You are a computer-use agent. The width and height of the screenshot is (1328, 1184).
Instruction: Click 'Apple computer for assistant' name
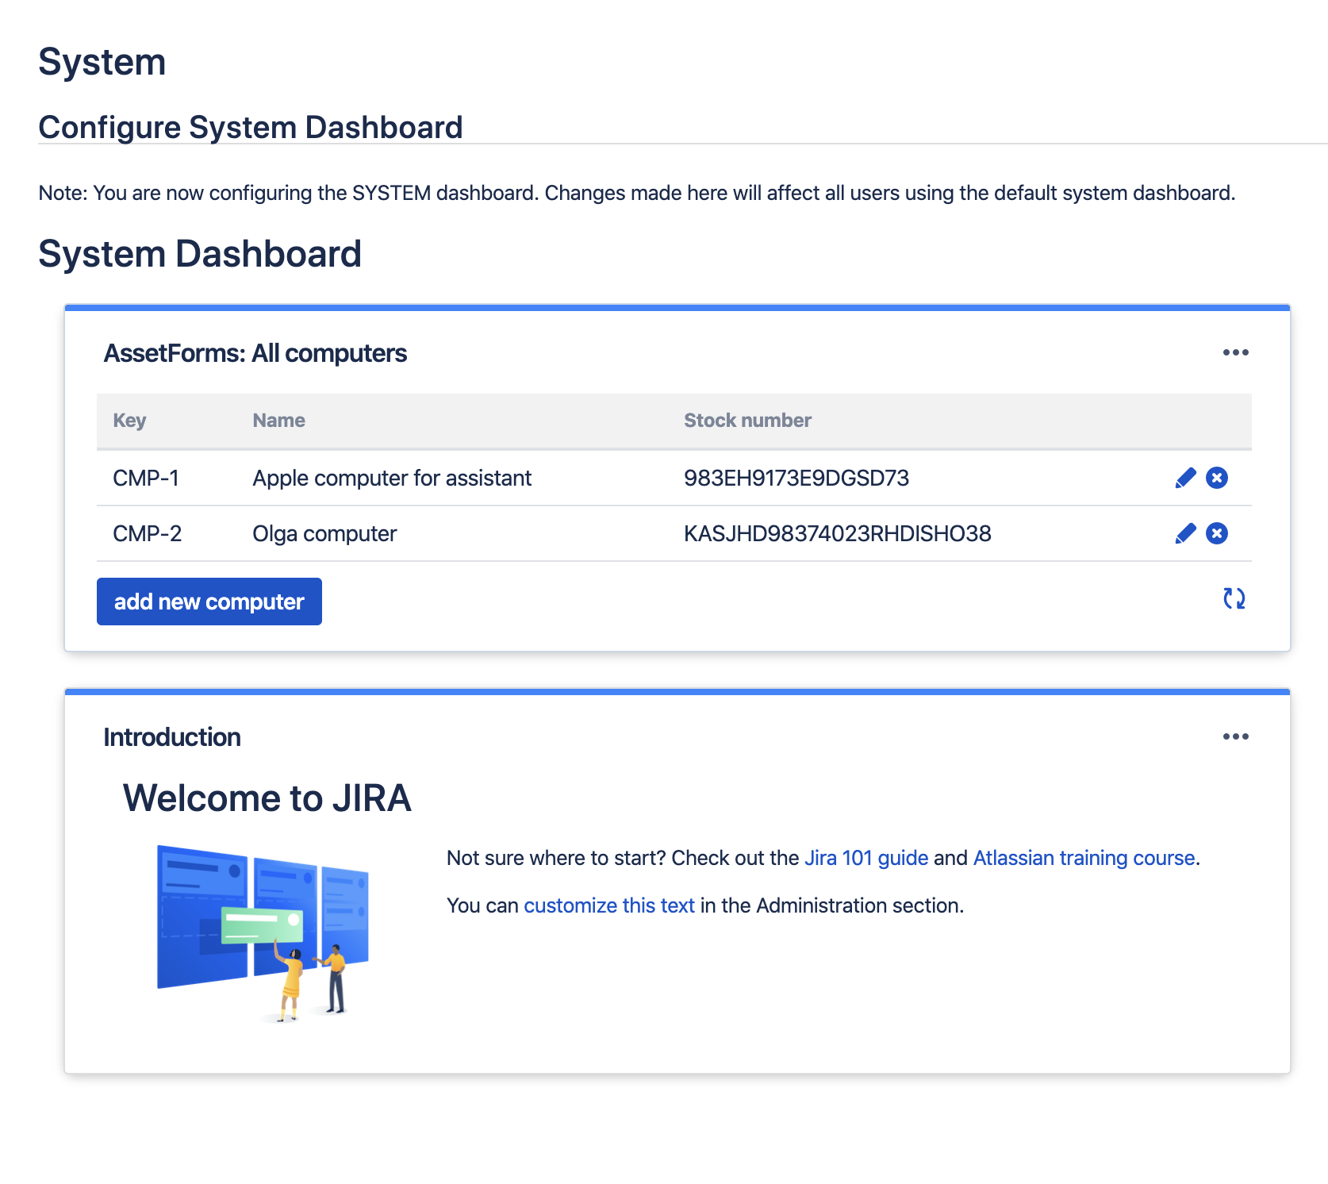[x=392, y=478]
